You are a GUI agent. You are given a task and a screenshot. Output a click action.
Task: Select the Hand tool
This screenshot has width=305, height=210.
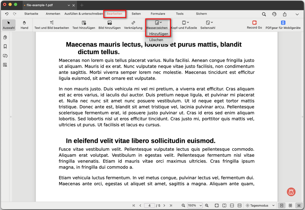click(x=24, y=24)
